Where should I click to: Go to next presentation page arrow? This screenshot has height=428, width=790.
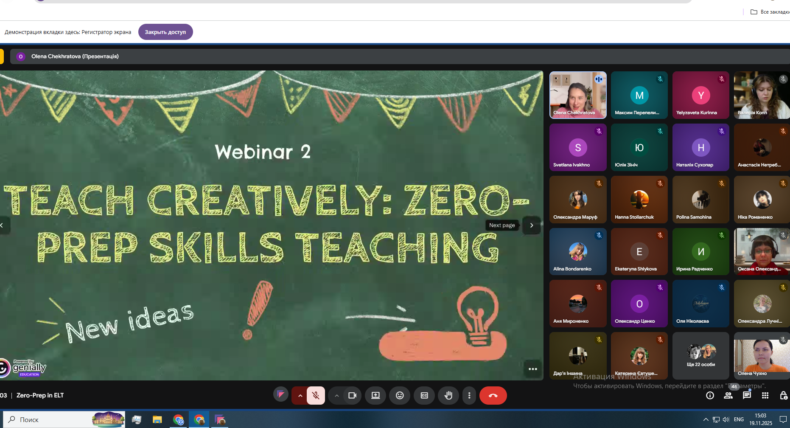point(531,225)
